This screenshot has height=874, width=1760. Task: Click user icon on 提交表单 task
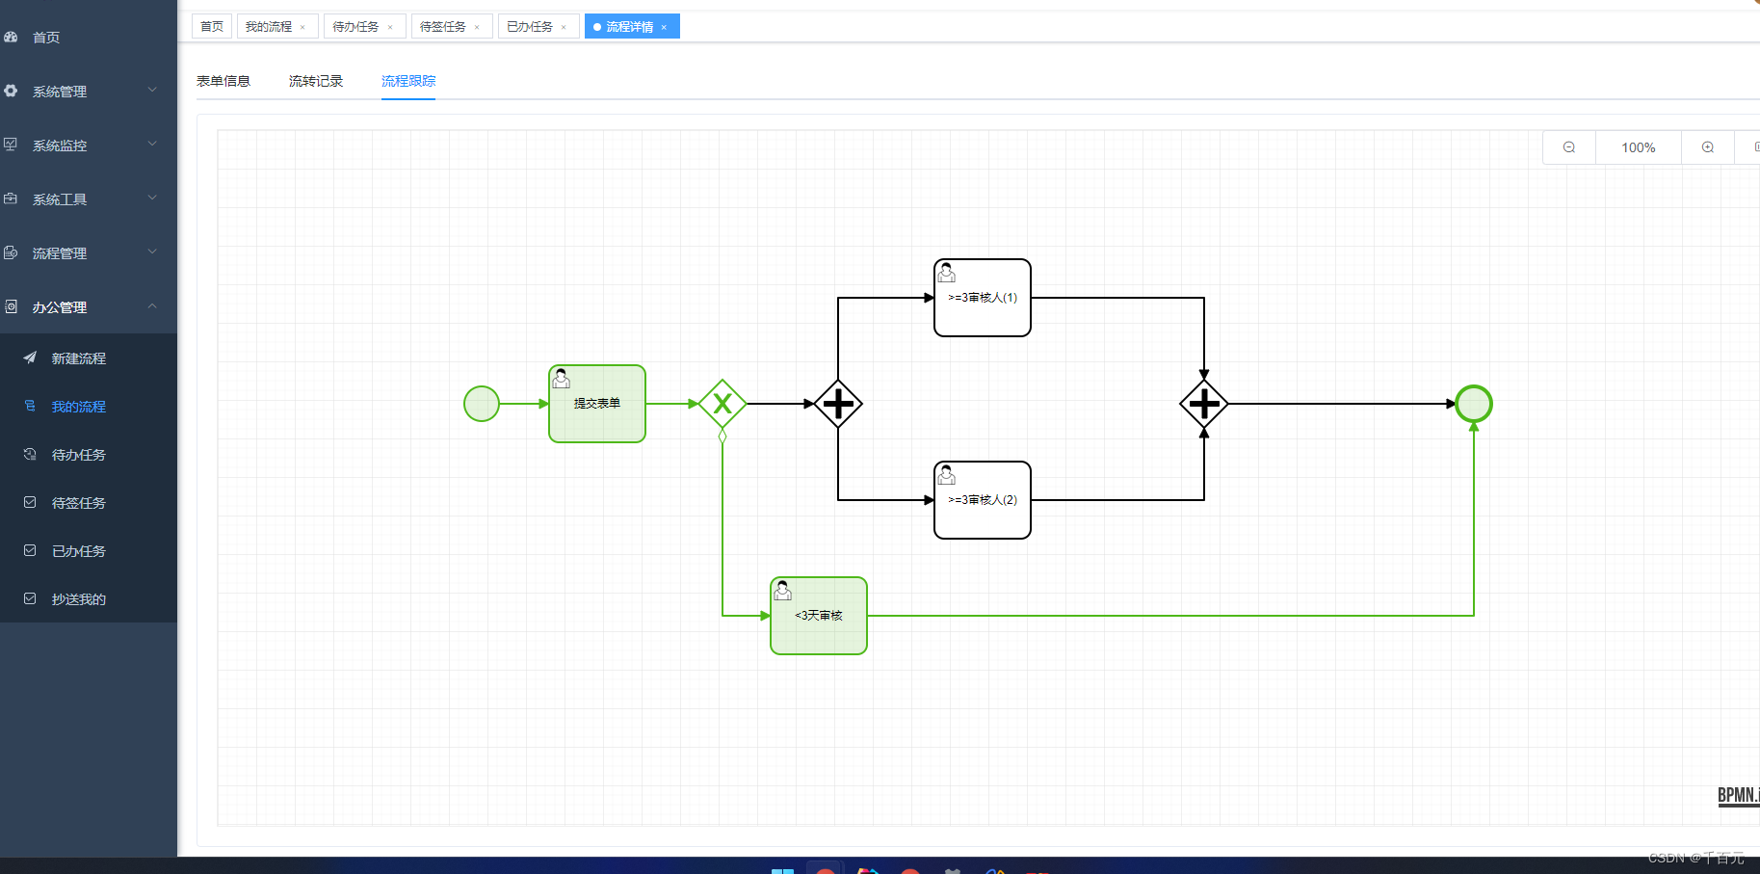tap(561, 379)
